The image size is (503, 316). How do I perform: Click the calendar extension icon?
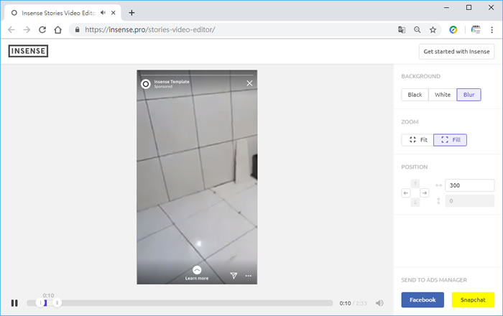coord(476,30)
